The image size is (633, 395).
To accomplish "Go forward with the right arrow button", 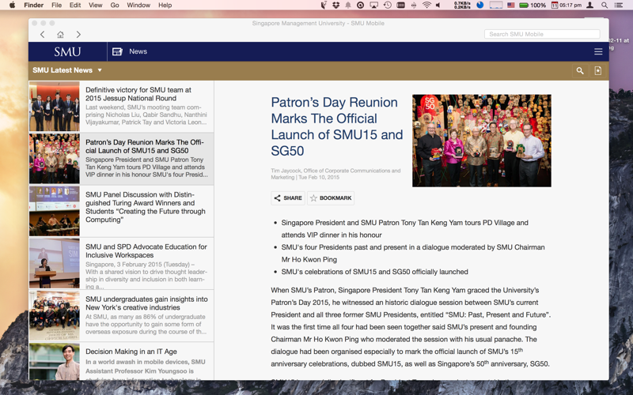I will 78,34.
